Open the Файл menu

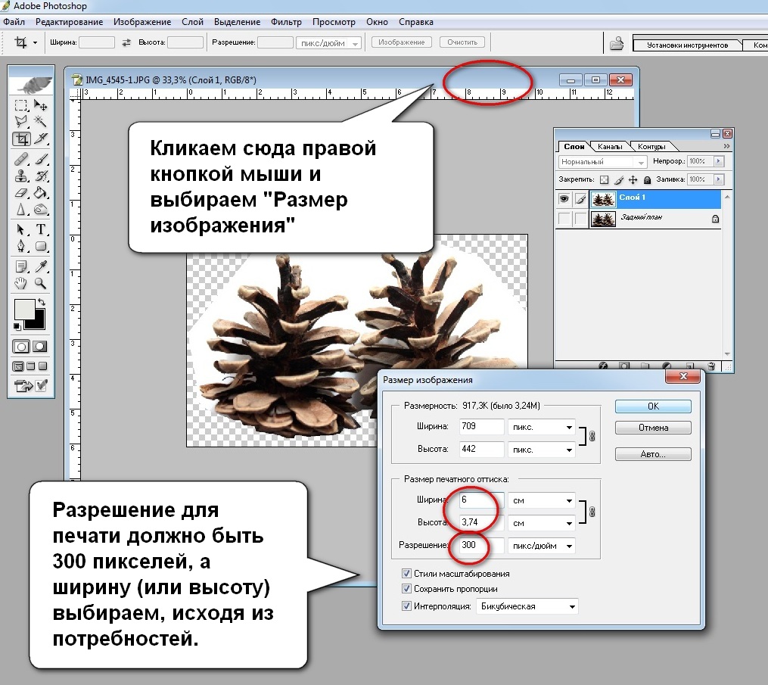14,22
